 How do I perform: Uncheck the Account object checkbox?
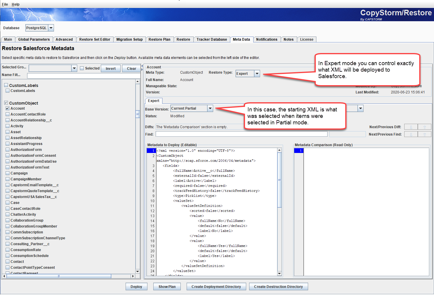coord(8,108)
